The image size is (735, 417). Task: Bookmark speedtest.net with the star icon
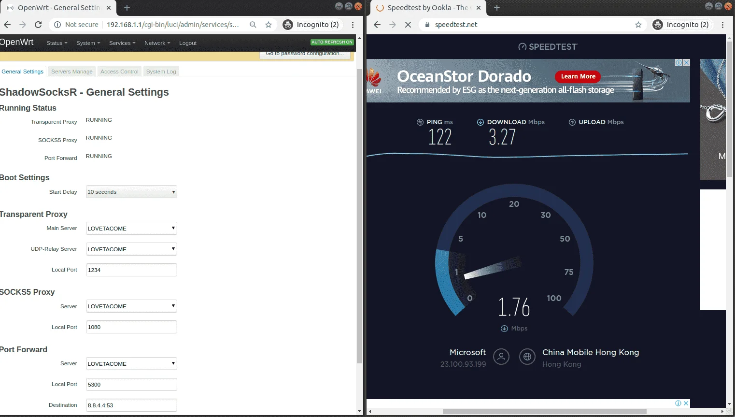(x=638, y=25)
